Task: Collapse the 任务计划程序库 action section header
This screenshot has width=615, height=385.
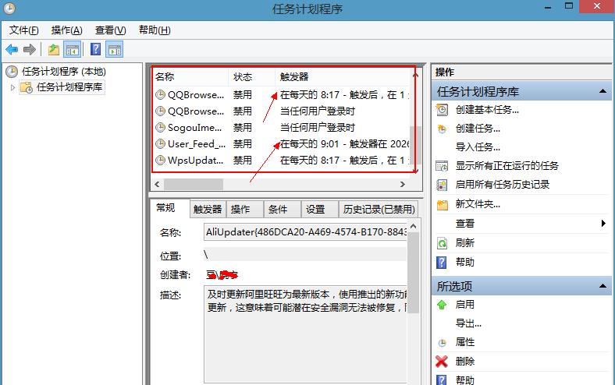Action: click(603, 91)
